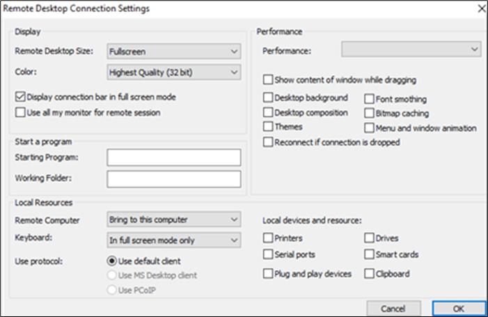Select the Use default client radio button
The width and height of the screenshot is (488, 317).
(111, 261)
